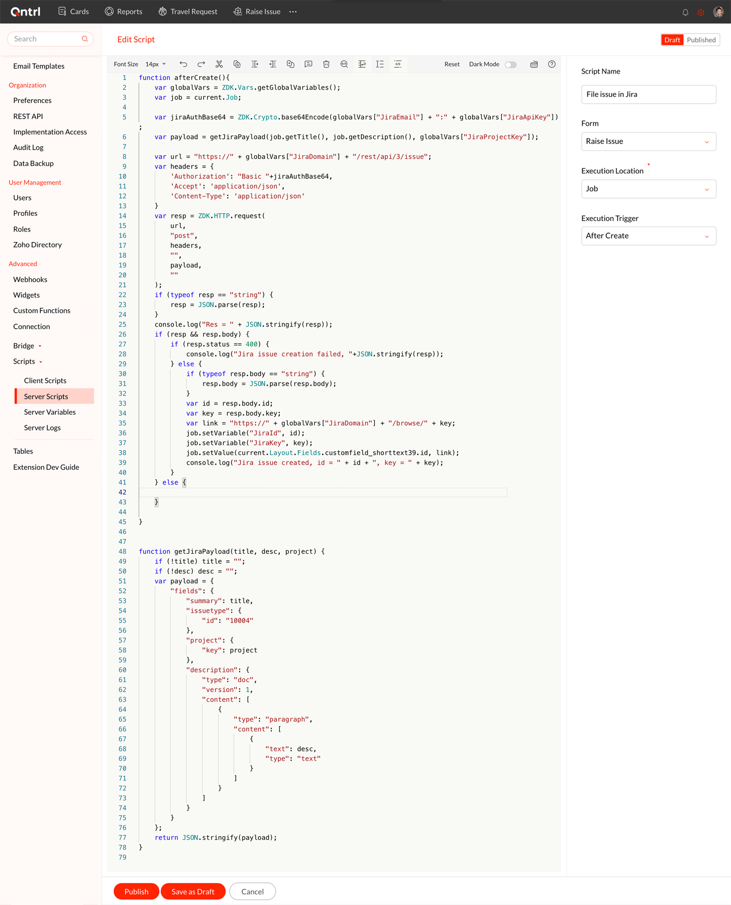Toggle Dark Mode switch in editor

coord(511,64)
